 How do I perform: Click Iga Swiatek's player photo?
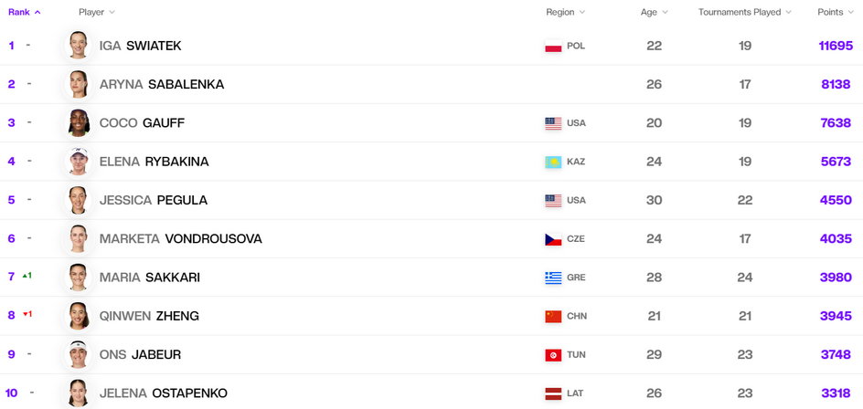78,45
